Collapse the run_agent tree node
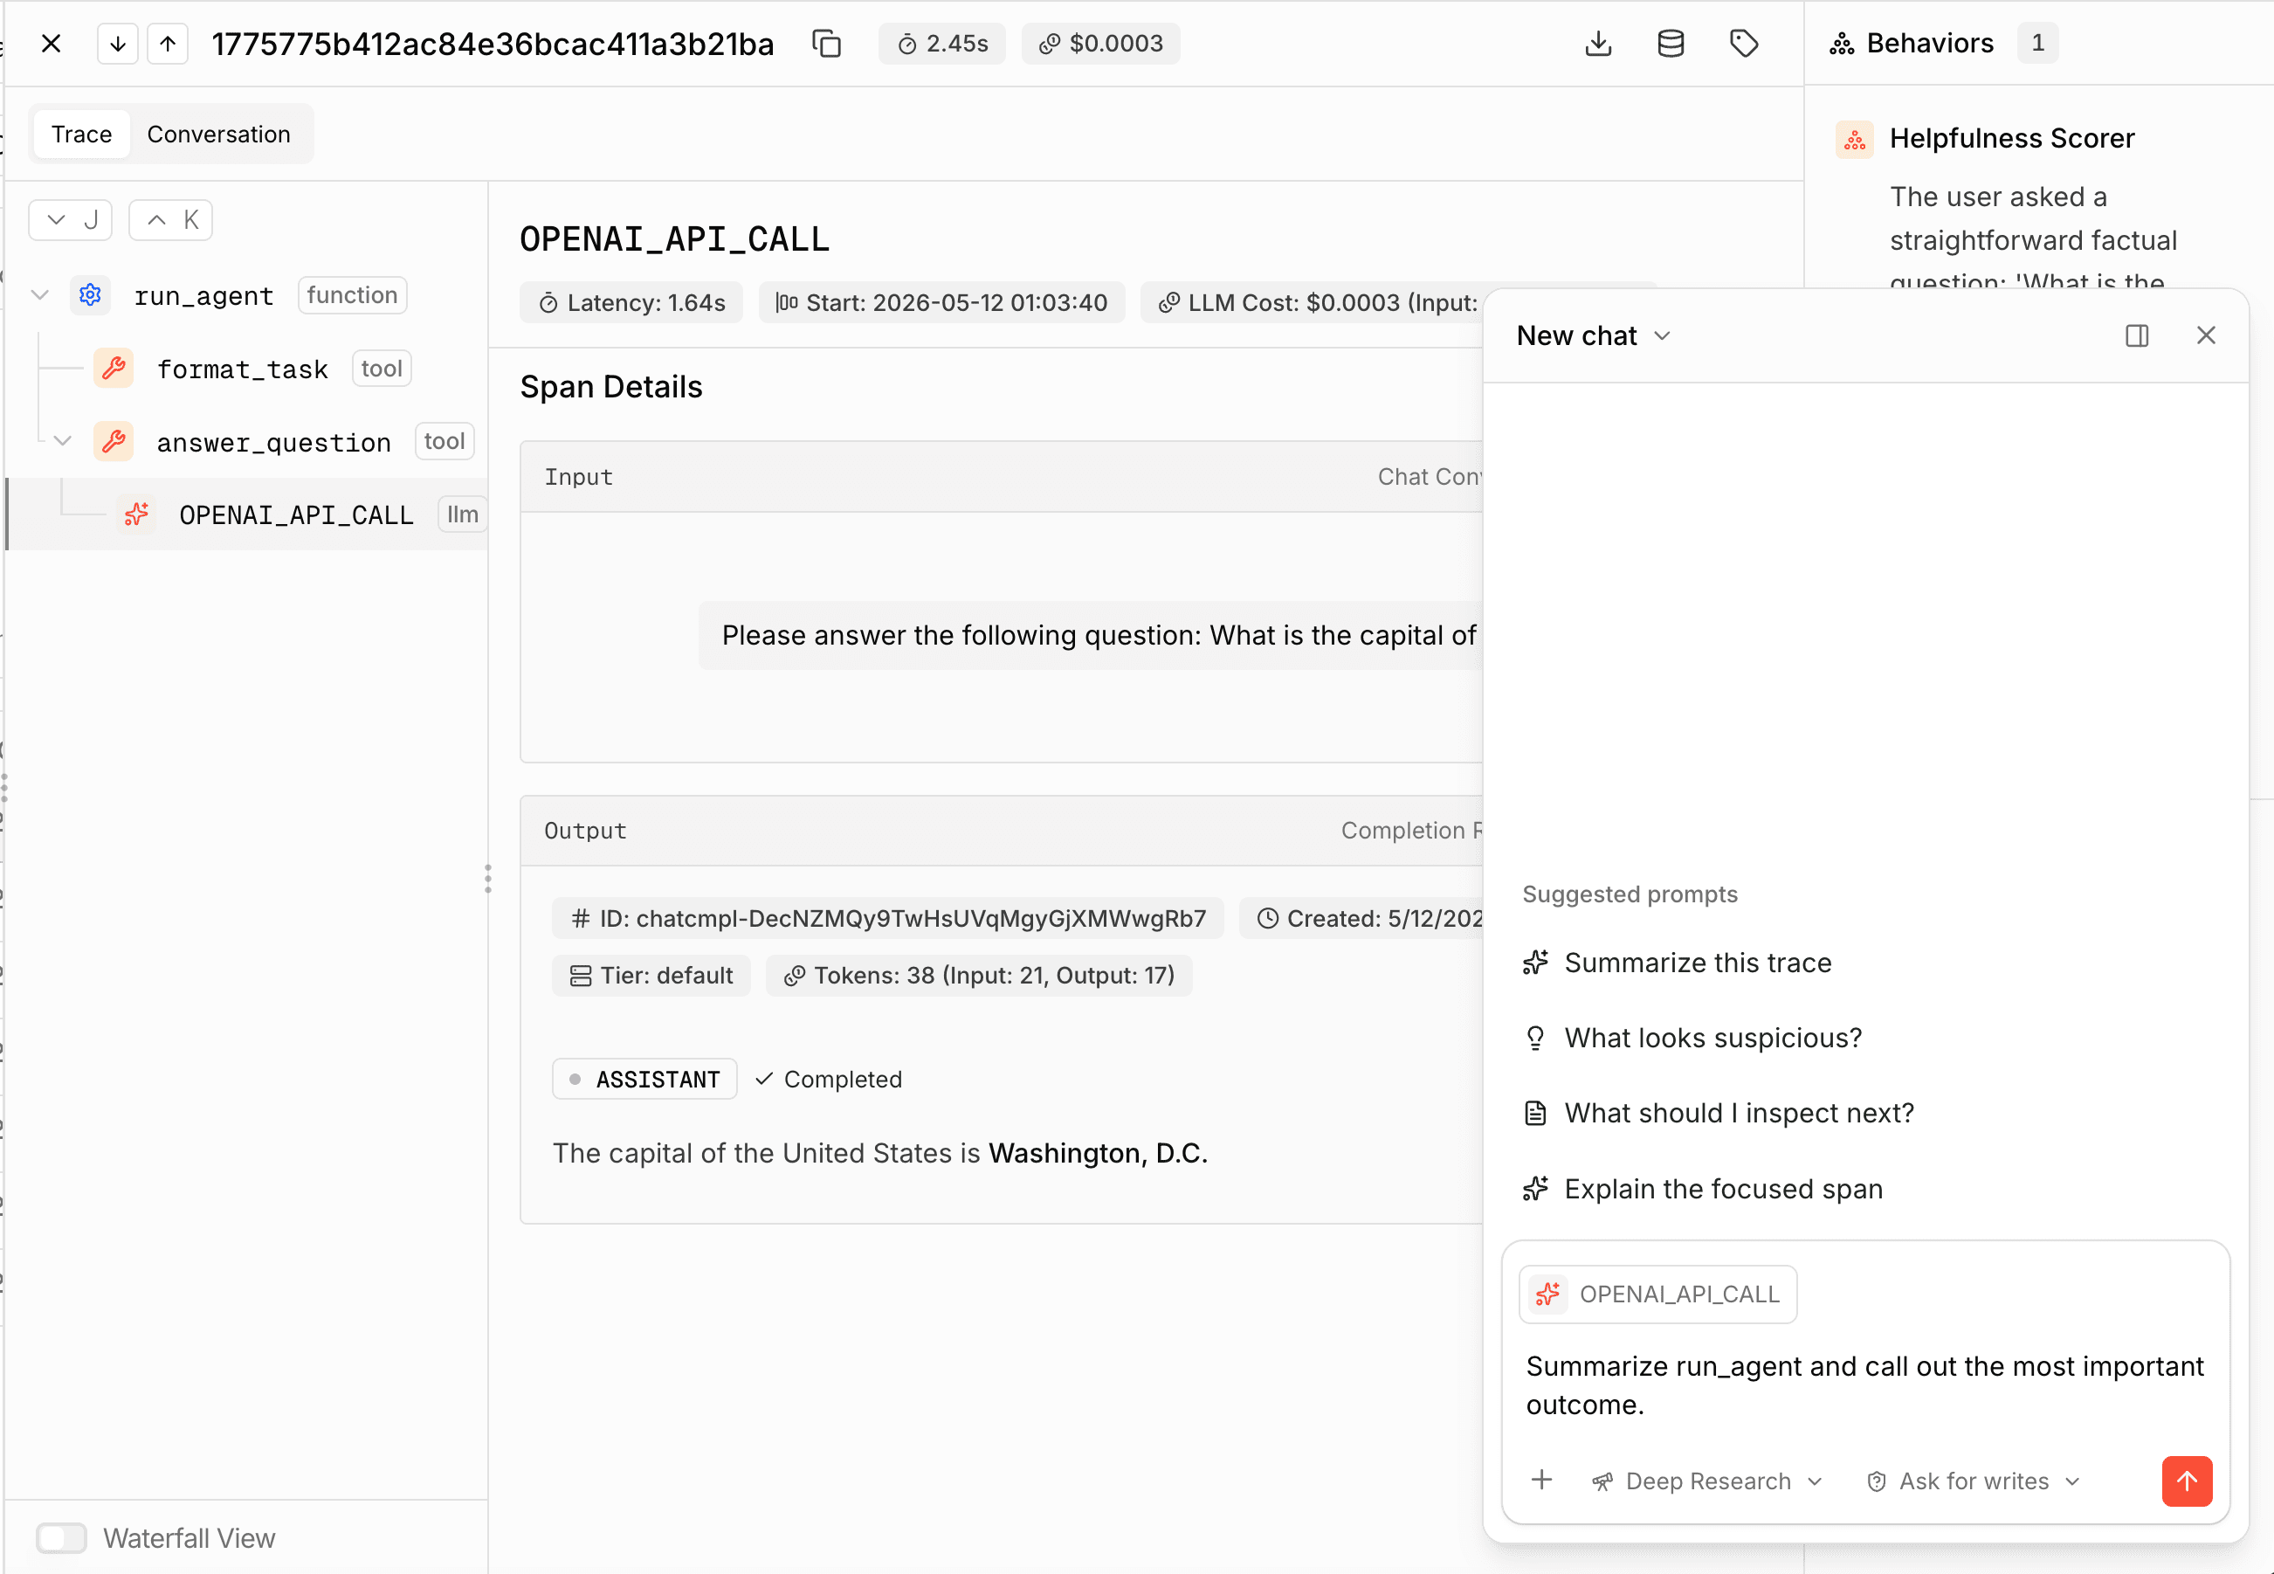This screenshot has width=2274, height=1574. click(x=40, y=295)
